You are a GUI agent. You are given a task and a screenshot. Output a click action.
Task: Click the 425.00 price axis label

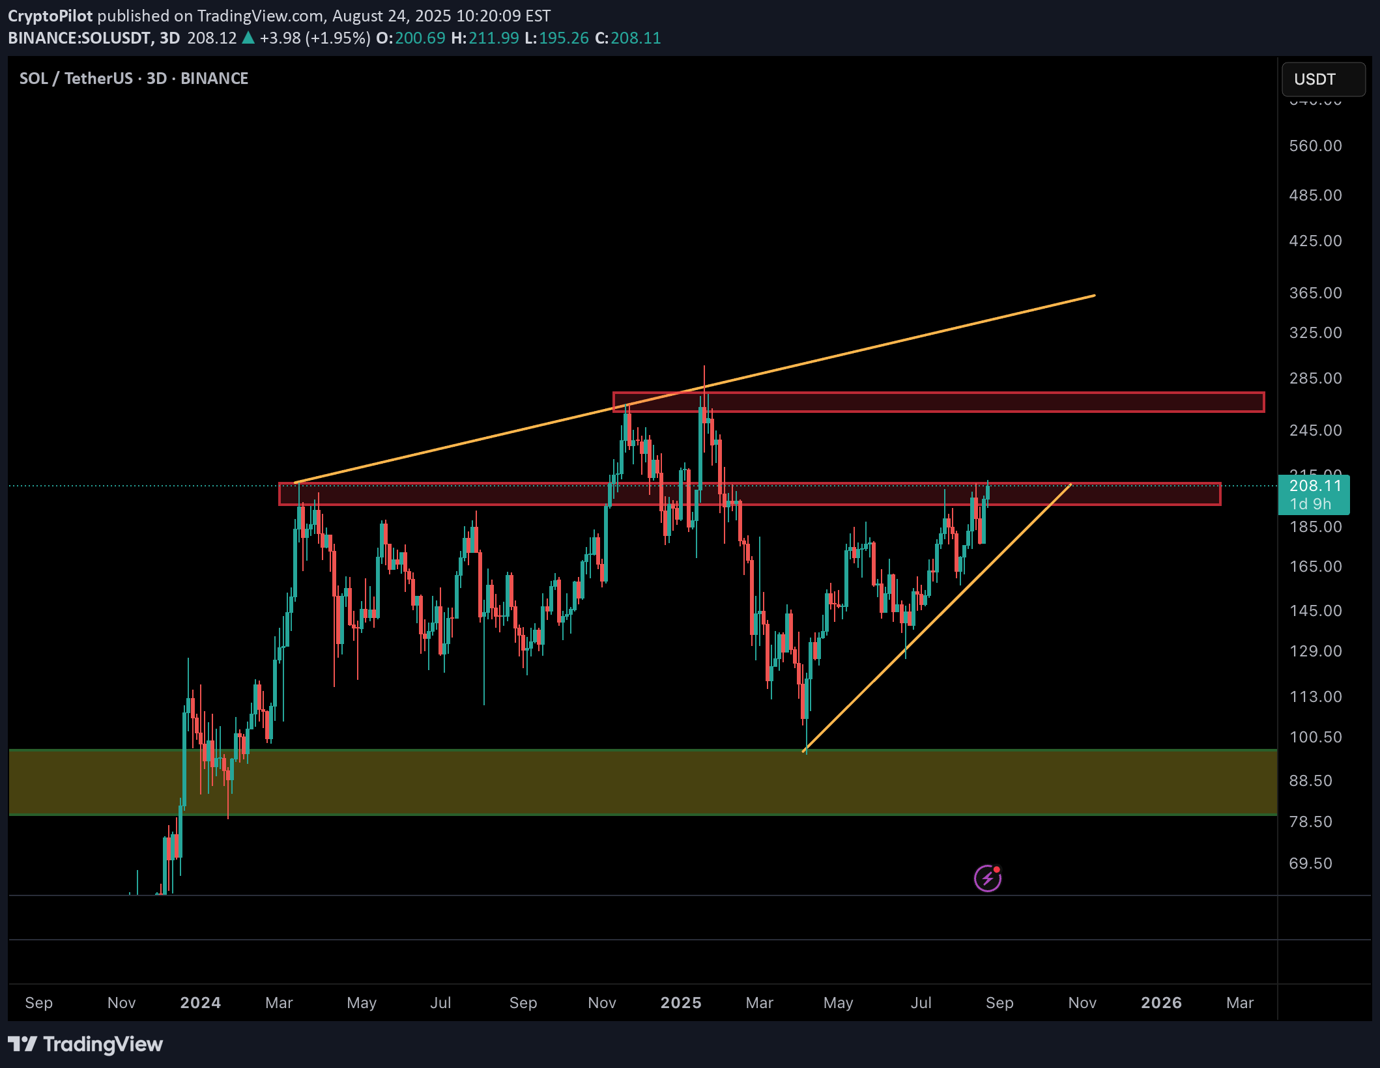[x=1315, y=241]
